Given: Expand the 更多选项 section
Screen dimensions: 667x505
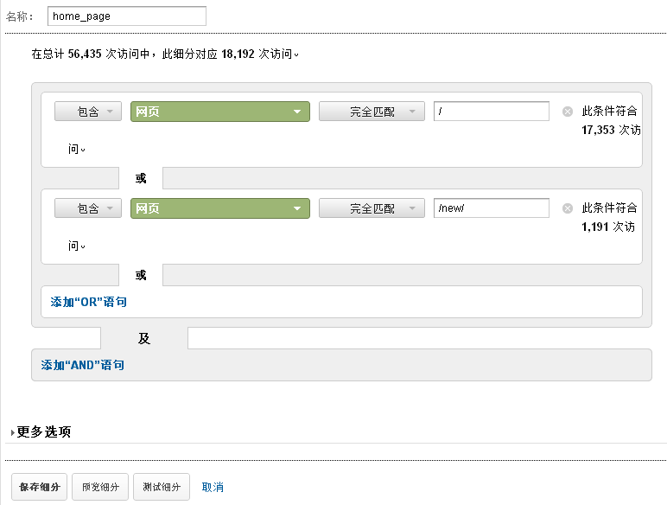Looking at the screenshot, I should [x=41, y=432].
